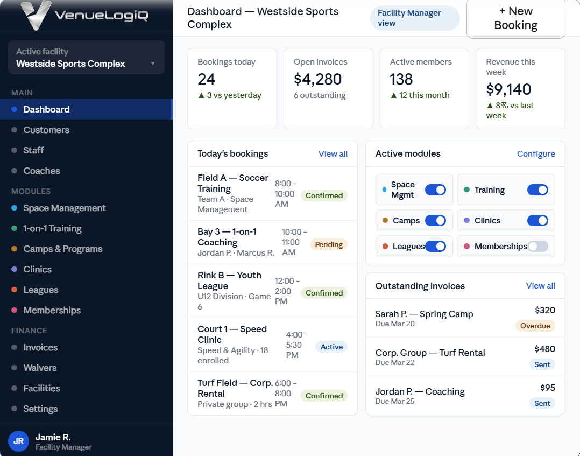Open Invoices under Finance
The width and height of the screenshot is (580, 456).
pos(40,347)
